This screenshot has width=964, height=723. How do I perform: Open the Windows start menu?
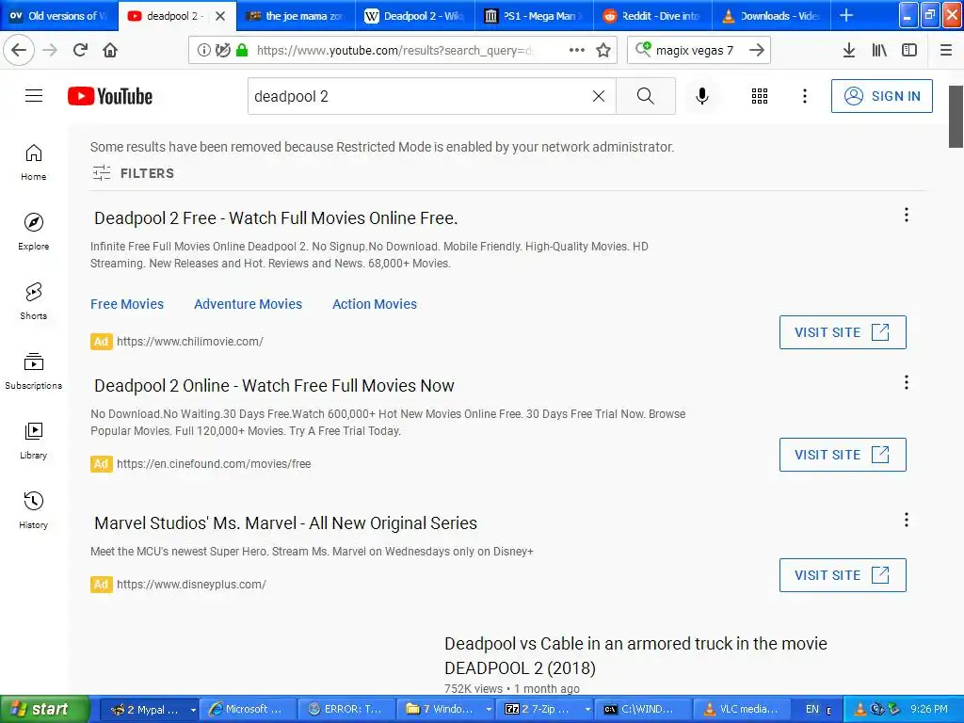click(x=43, y=710)
